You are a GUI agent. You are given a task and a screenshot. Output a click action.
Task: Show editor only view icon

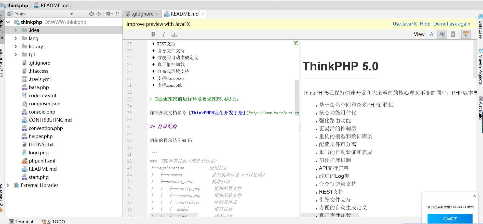tap(432, 34)
